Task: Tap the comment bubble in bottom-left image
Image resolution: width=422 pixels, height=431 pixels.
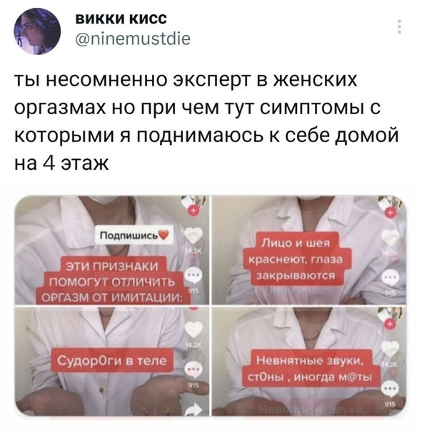Action: click(194, 368)
